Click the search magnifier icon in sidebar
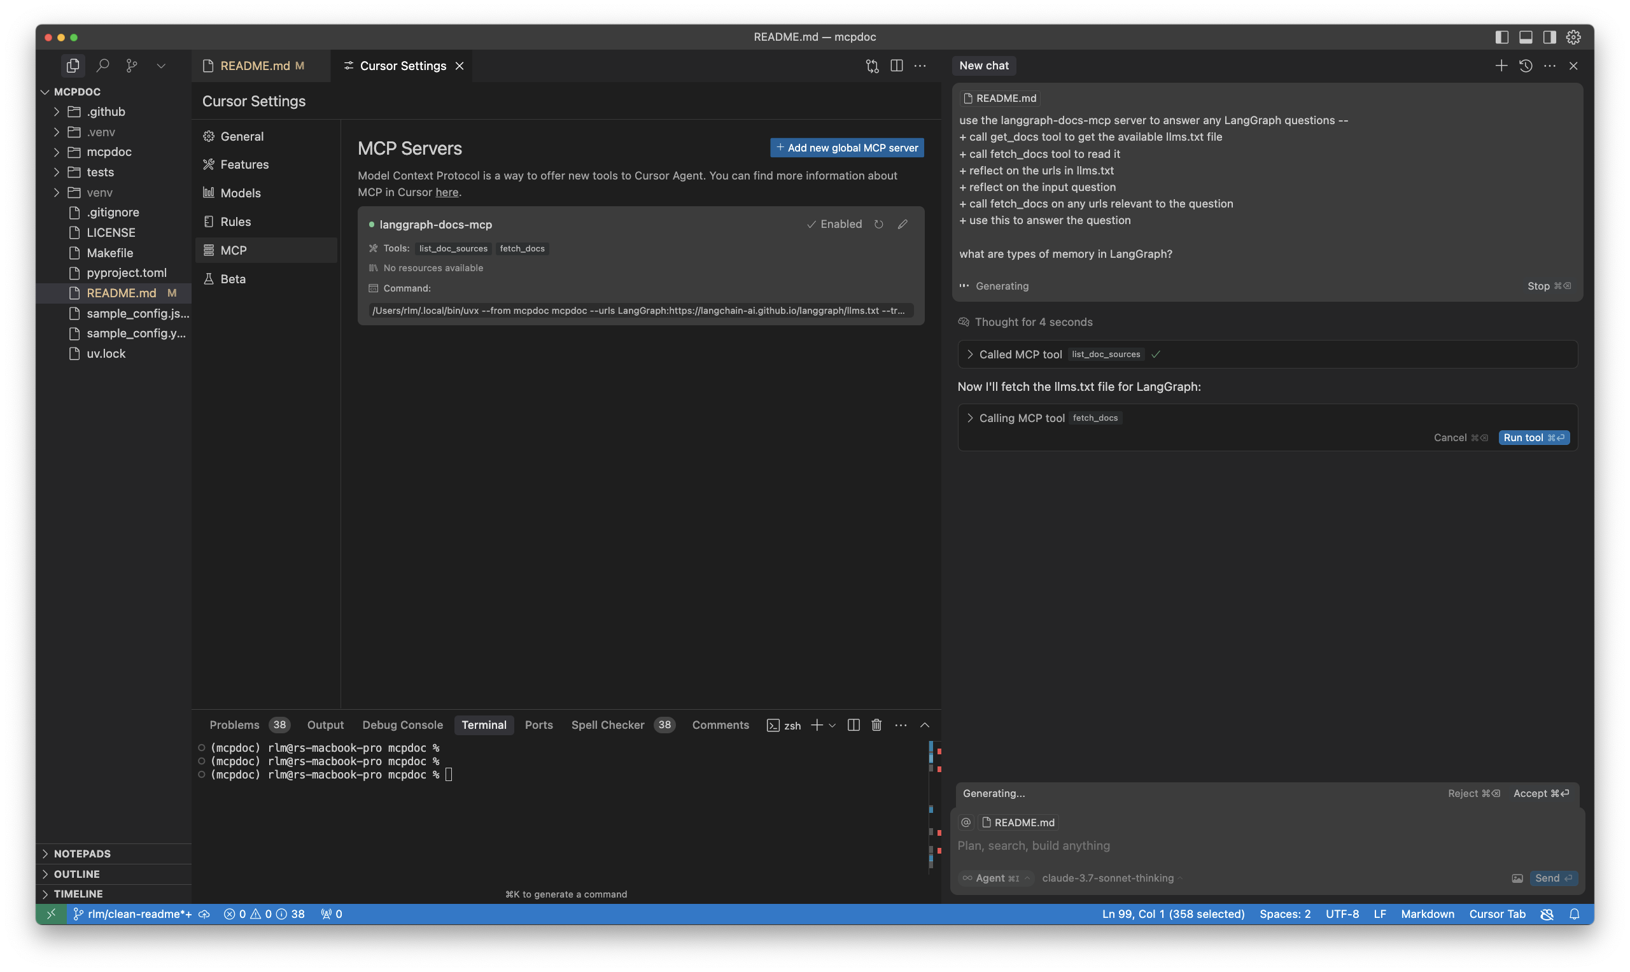This screenshot has height=972, width=1630. click(x=102, y=66)
